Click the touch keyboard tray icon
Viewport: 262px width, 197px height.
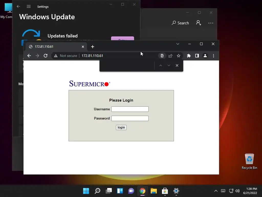click(x=223, y=191)
